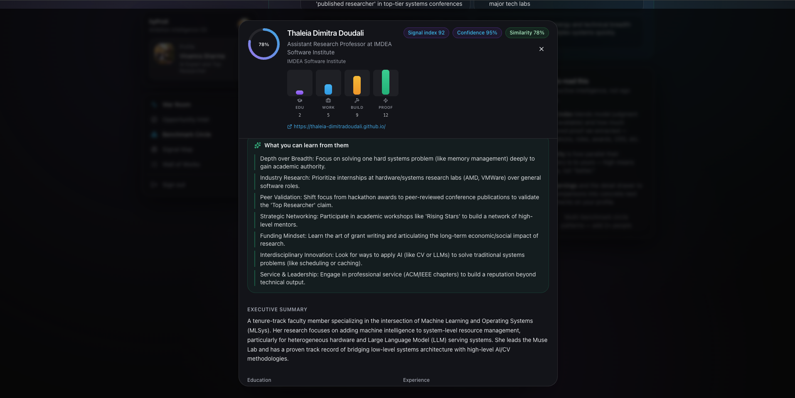Click the PROOF lightning bolt icon
The image size is (795, 398).
[x=386, y=100]
